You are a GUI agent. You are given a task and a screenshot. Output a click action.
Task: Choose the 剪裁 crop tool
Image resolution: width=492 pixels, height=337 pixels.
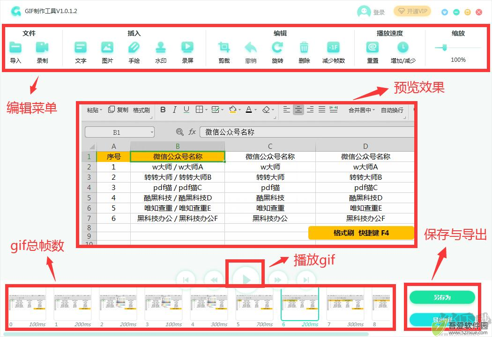(x=224, y=47)
